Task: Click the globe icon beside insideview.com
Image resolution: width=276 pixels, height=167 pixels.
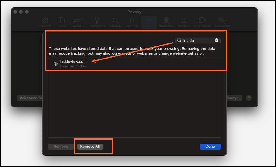Action: (55, 64)
